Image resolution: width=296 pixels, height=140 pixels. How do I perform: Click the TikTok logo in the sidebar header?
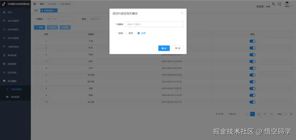(x=4, y=4)
